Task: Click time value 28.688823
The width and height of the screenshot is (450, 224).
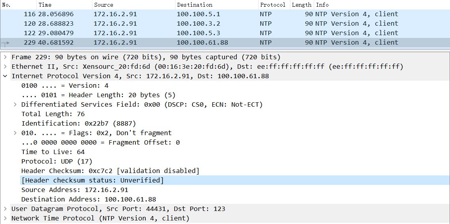Action: (x=56, y=23)
